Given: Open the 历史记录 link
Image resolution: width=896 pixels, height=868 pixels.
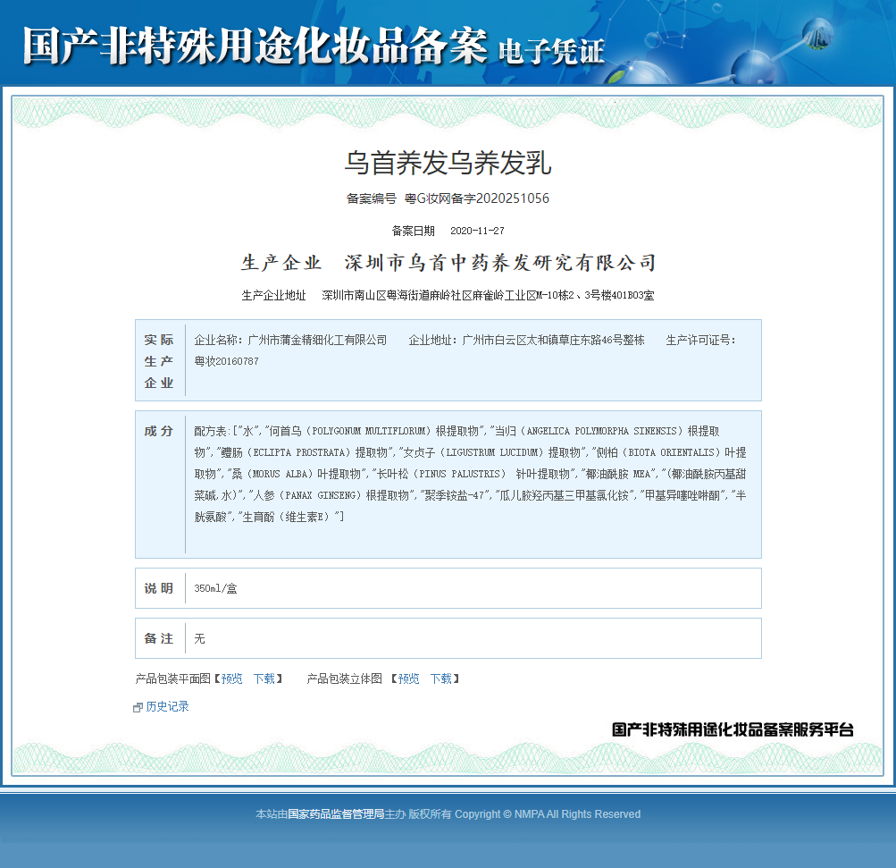Looking at the screenshot, I should [x=167, y=707].
